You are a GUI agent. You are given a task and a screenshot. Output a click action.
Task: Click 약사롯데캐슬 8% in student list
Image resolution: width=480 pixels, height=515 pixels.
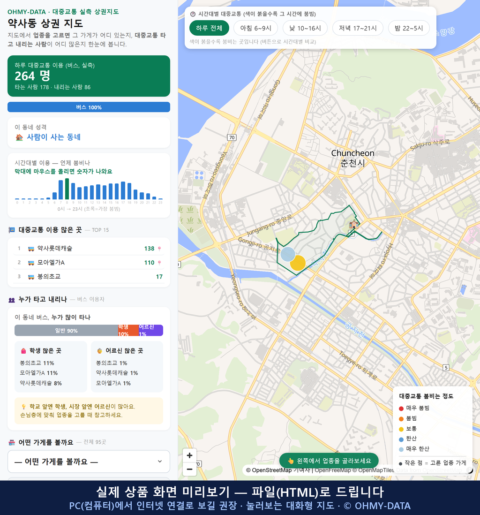pyautogui.click(x=41, y=383)
